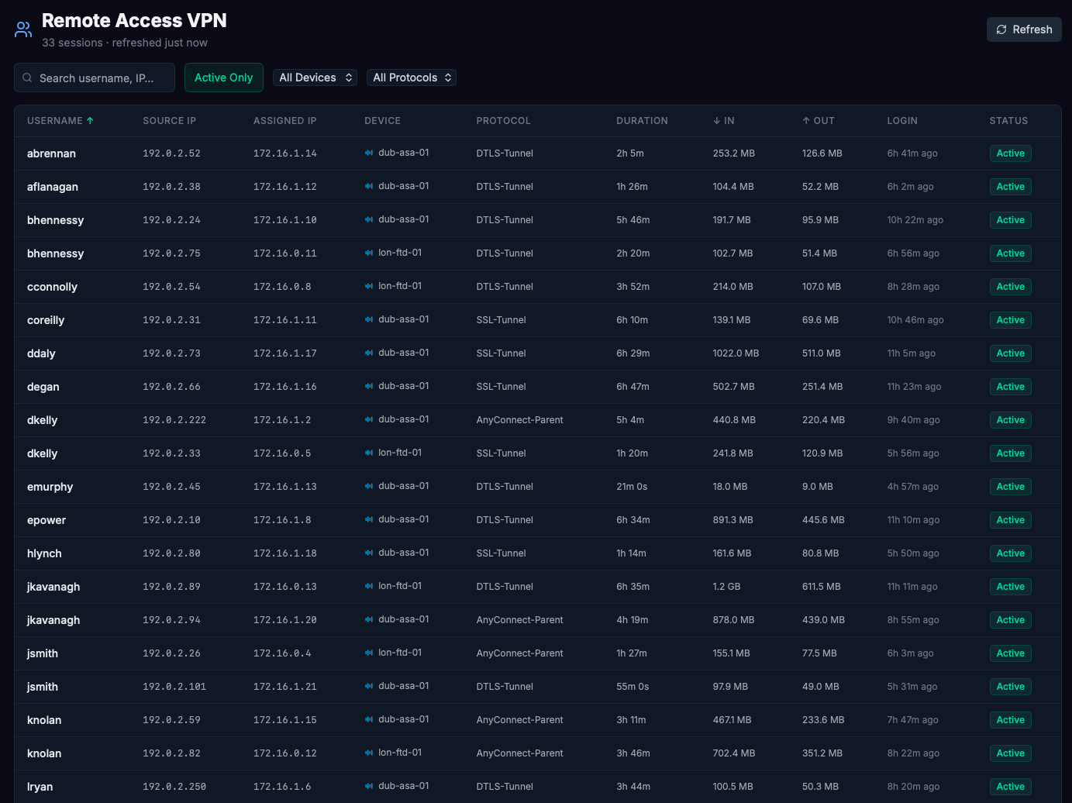Click device icon for source 192.0.2.82
This screenshot has width=1072, height=803.
[369, 753]
